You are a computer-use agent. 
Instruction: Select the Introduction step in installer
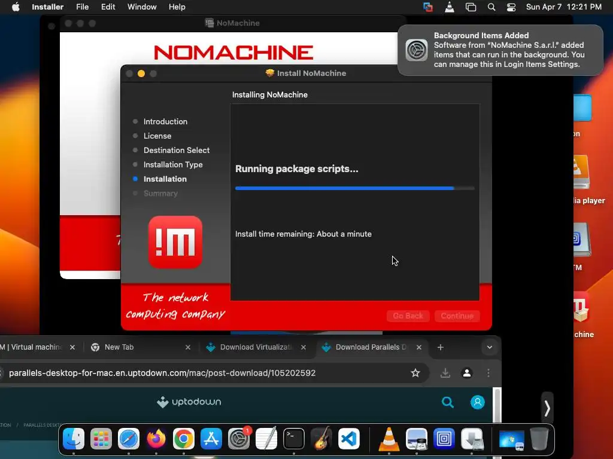coord(165,121)
